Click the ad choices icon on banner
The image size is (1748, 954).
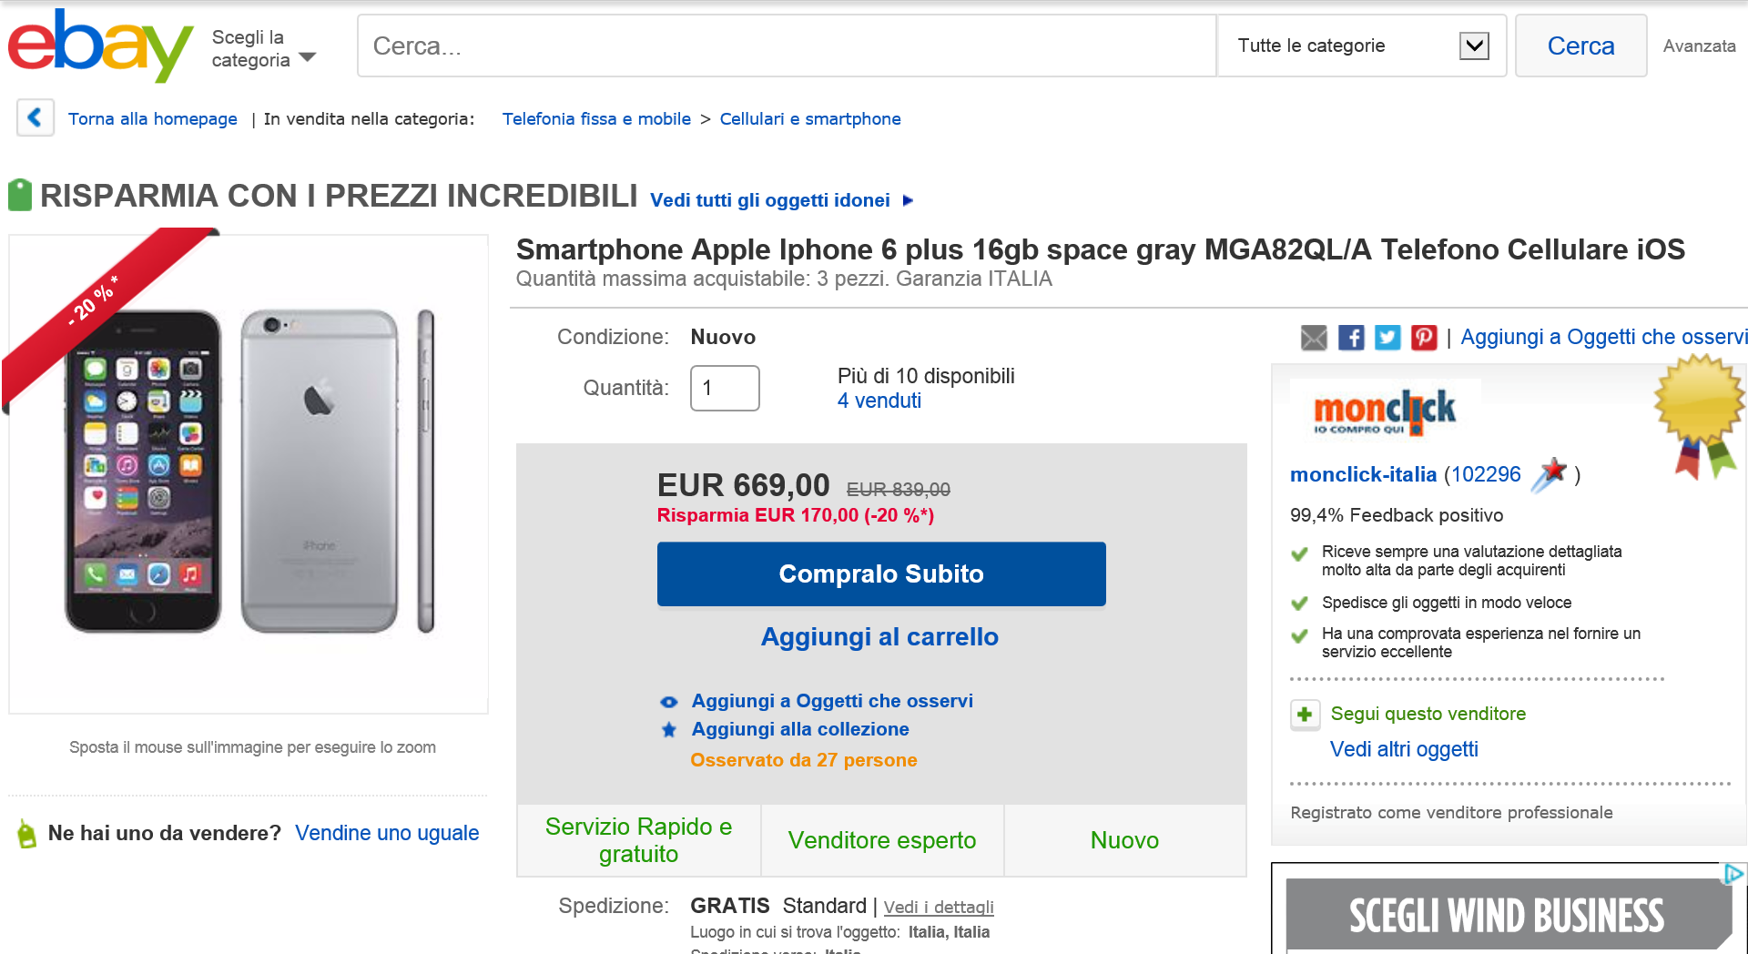1733,874
